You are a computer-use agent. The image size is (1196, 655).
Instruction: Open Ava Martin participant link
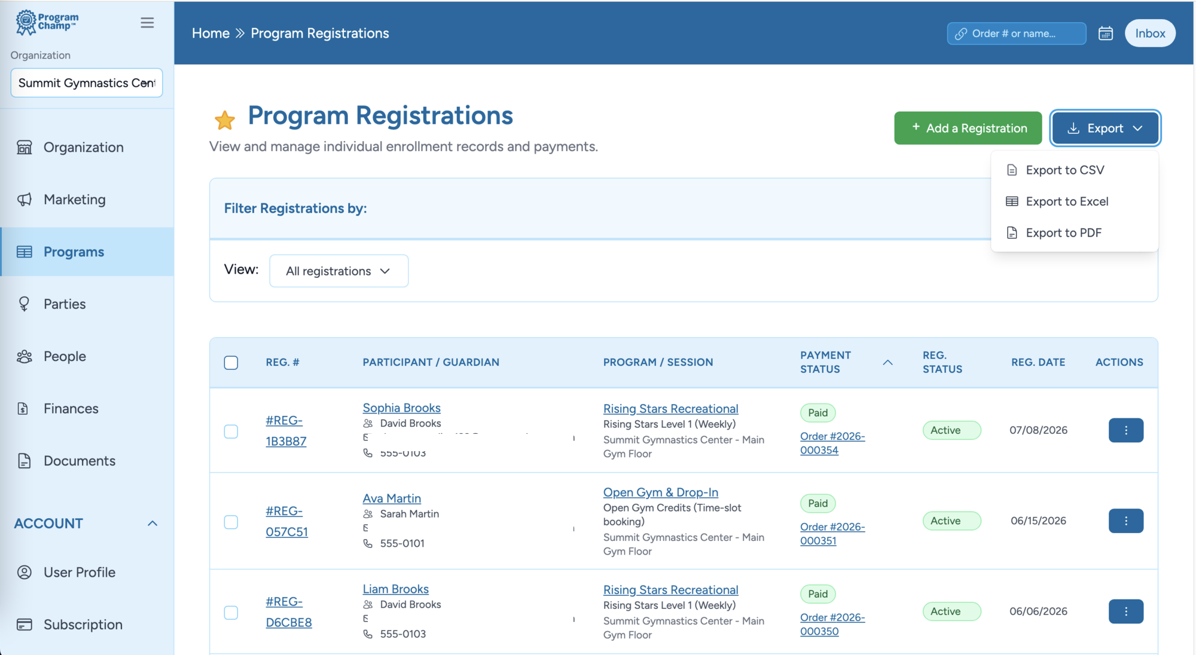(x=392, y=498)
